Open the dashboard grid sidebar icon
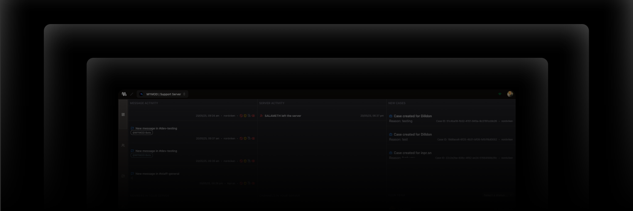The width and height of the screenshot is (633, 211). coord(123,114)
